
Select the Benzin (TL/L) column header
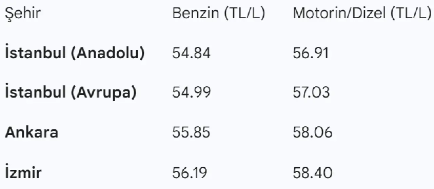click(218, 14)
